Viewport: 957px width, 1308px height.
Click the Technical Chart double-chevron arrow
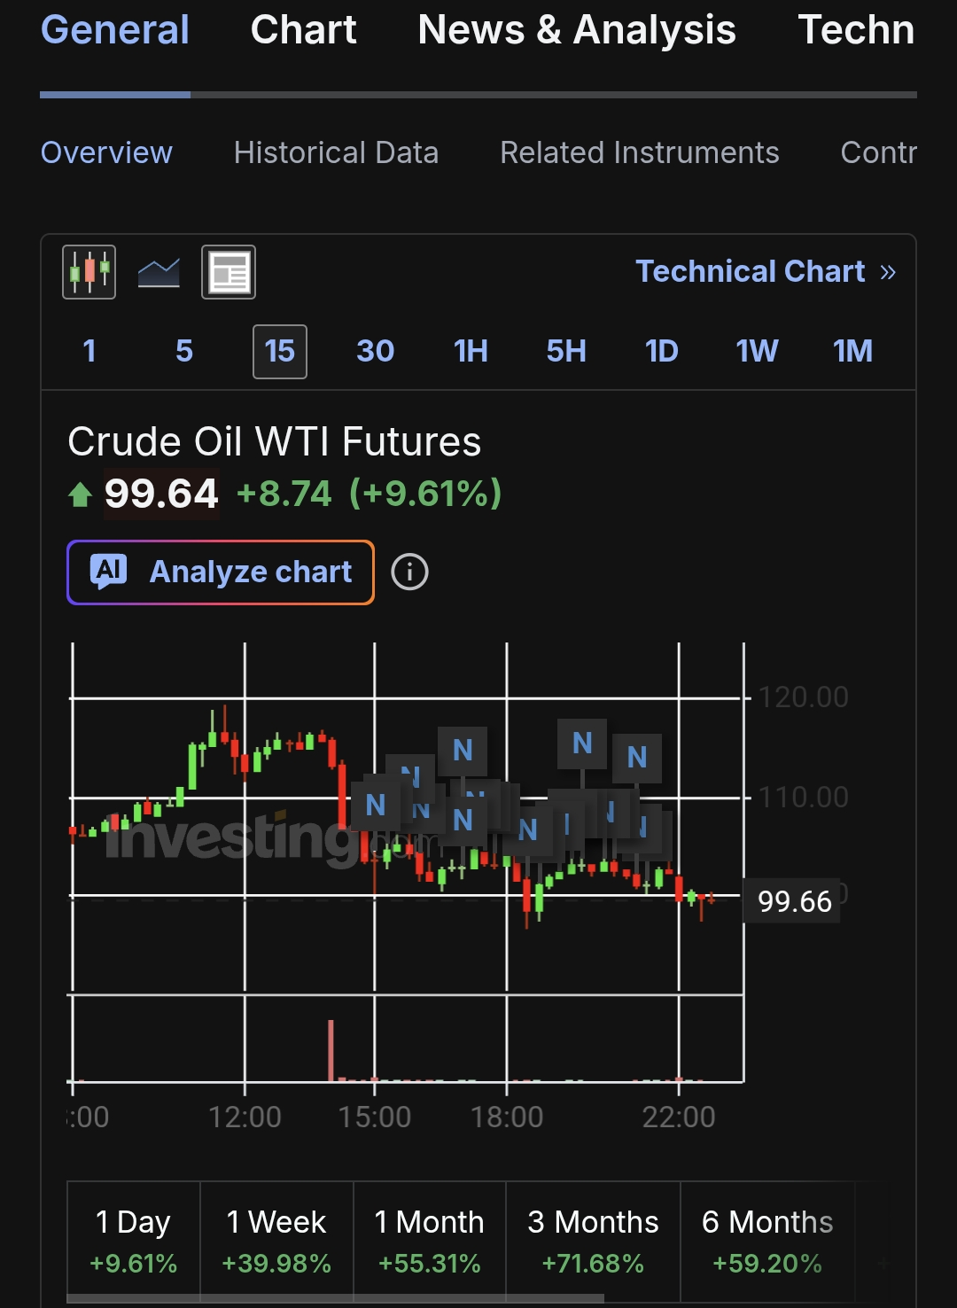888,272
